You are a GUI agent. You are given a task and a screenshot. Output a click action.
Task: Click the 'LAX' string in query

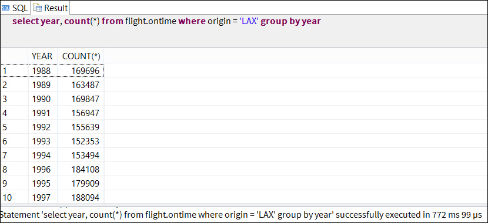[x=249, y=22]
